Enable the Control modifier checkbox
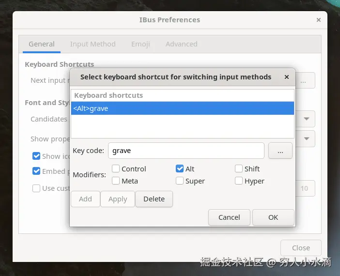This screenshot has width=340, height=276. (116, 169)
